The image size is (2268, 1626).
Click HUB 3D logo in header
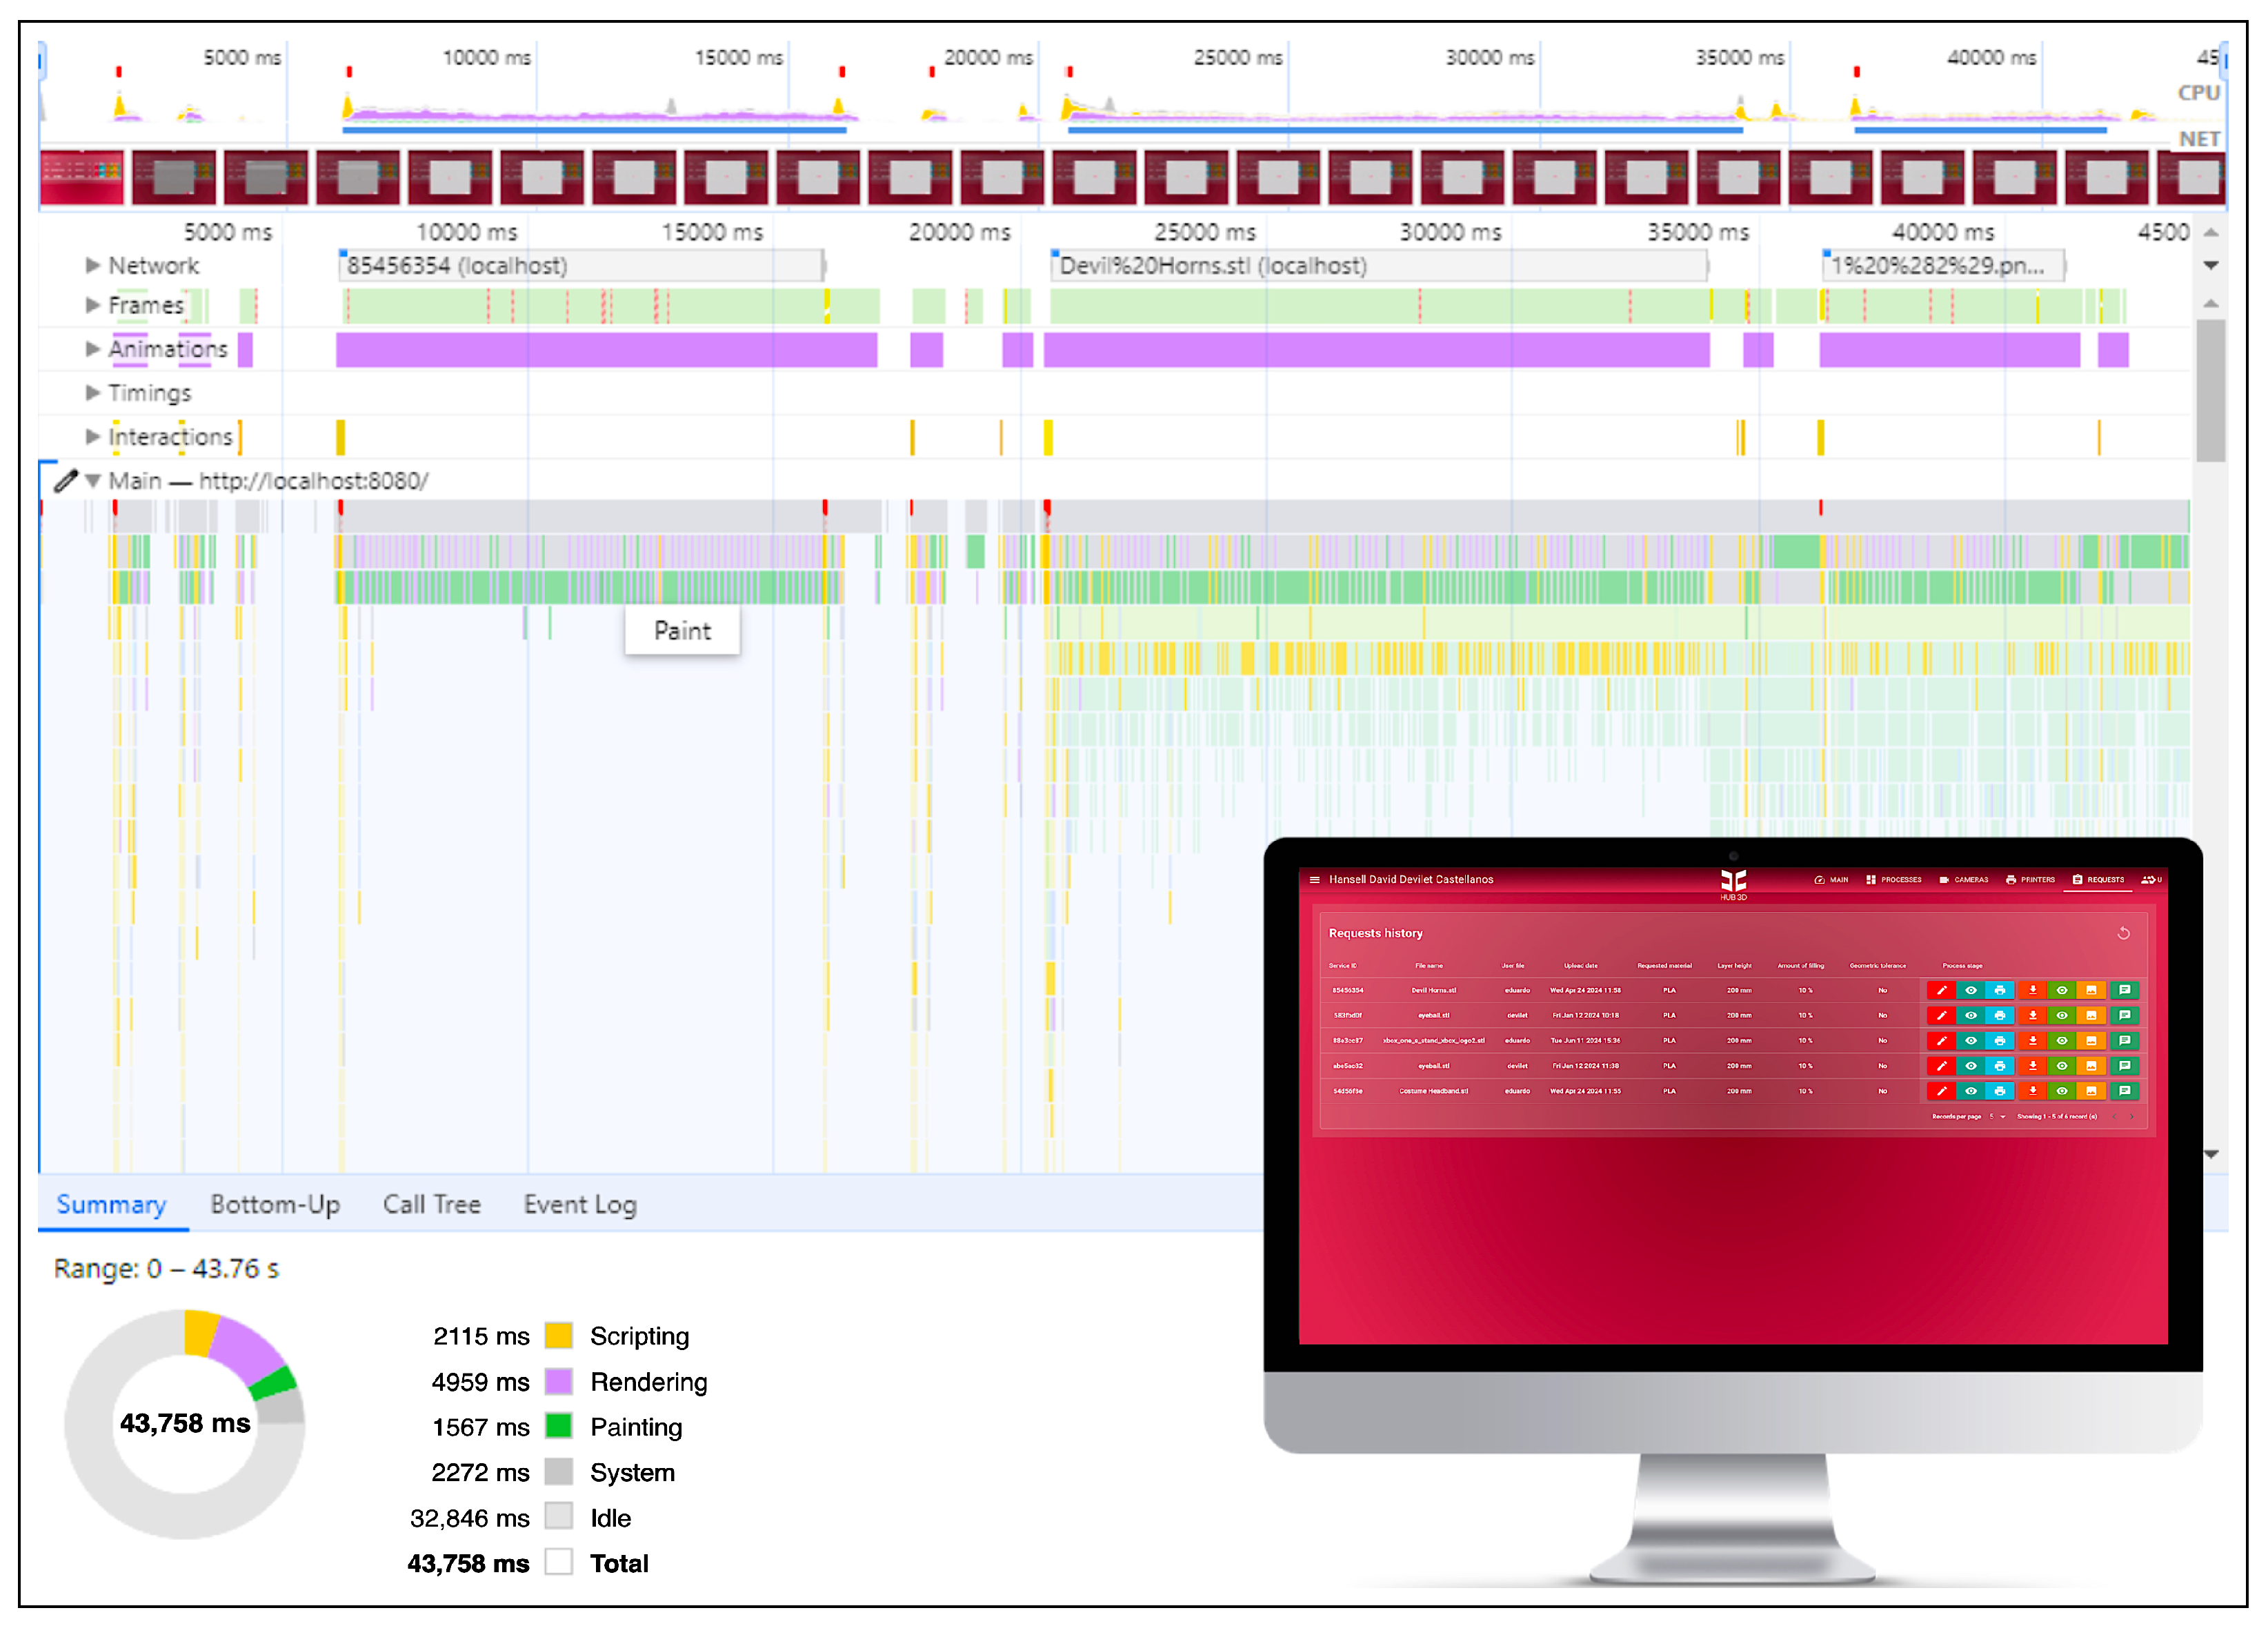point(1733,882)
